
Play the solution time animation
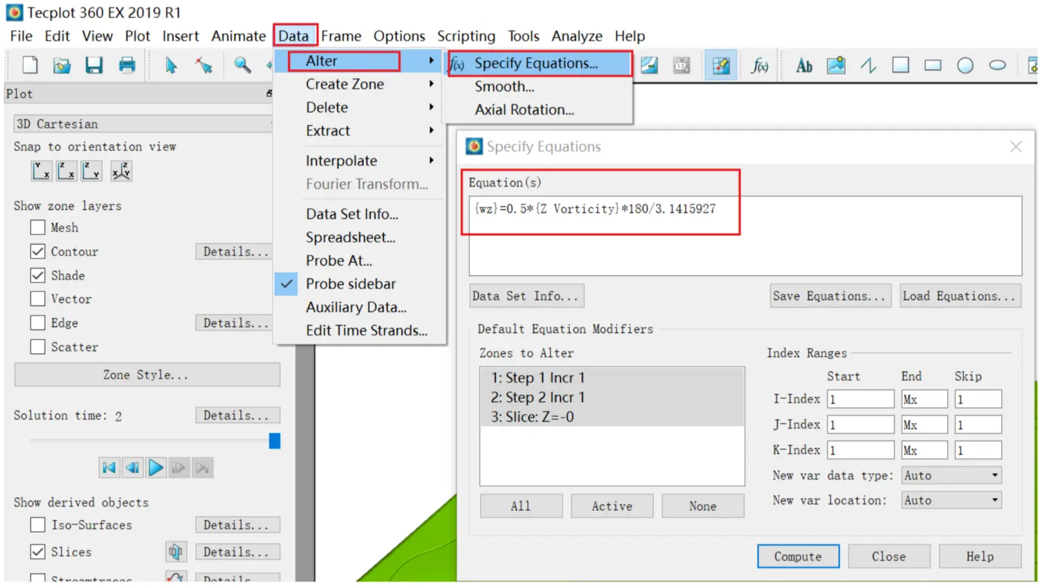(x=156, y=468)
